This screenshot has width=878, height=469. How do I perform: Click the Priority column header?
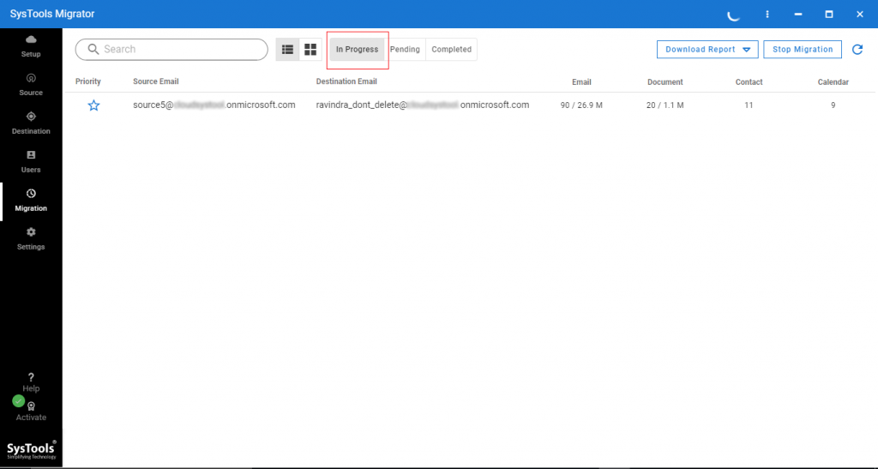88,81
